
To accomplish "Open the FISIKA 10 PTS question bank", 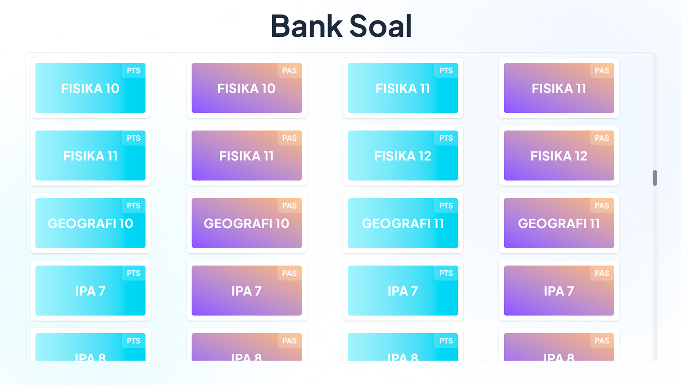I will click(x=90, y=88).
